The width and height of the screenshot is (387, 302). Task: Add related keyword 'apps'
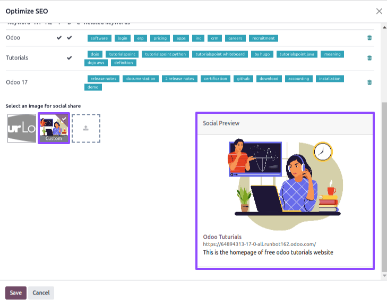tap(181, 38)
